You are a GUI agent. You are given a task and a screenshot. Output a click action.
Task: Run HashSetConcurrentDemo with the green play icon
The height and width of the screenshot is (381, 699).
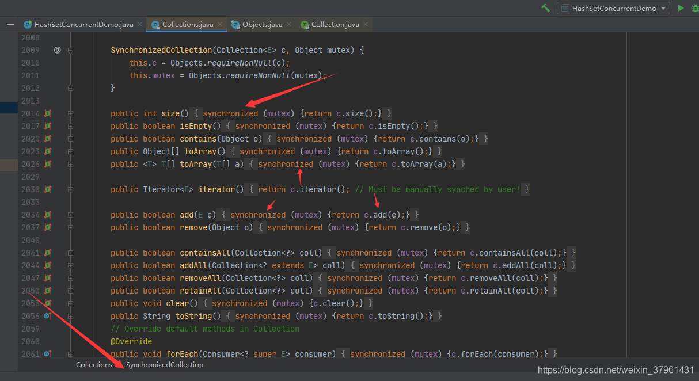tap(681, 8)
